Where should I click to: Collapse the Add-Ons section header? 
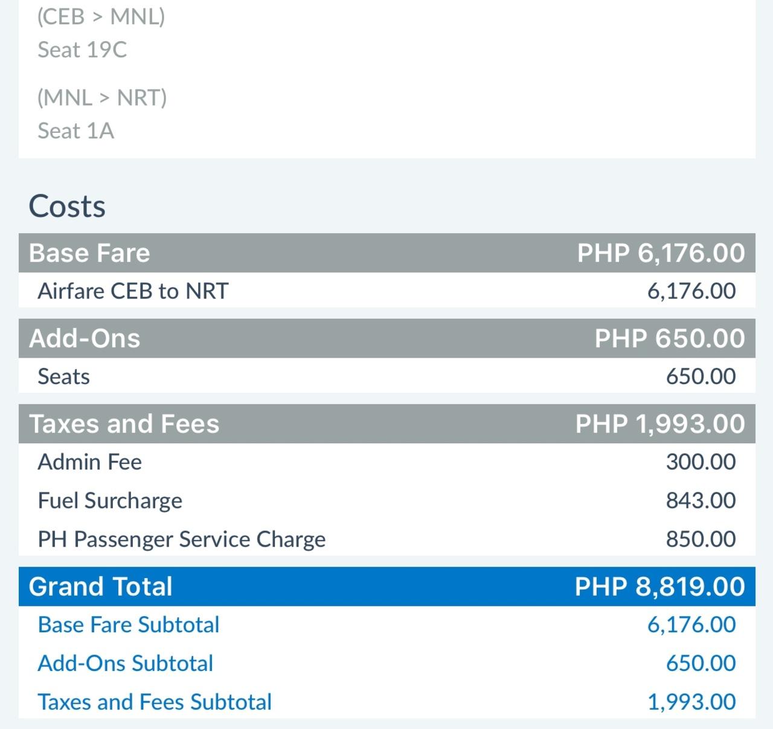click(386, 338)
